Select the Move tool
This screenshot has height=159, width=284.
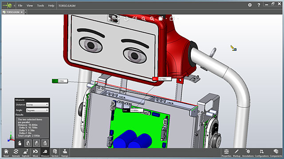pyautogui.click(x=35, y=153)
